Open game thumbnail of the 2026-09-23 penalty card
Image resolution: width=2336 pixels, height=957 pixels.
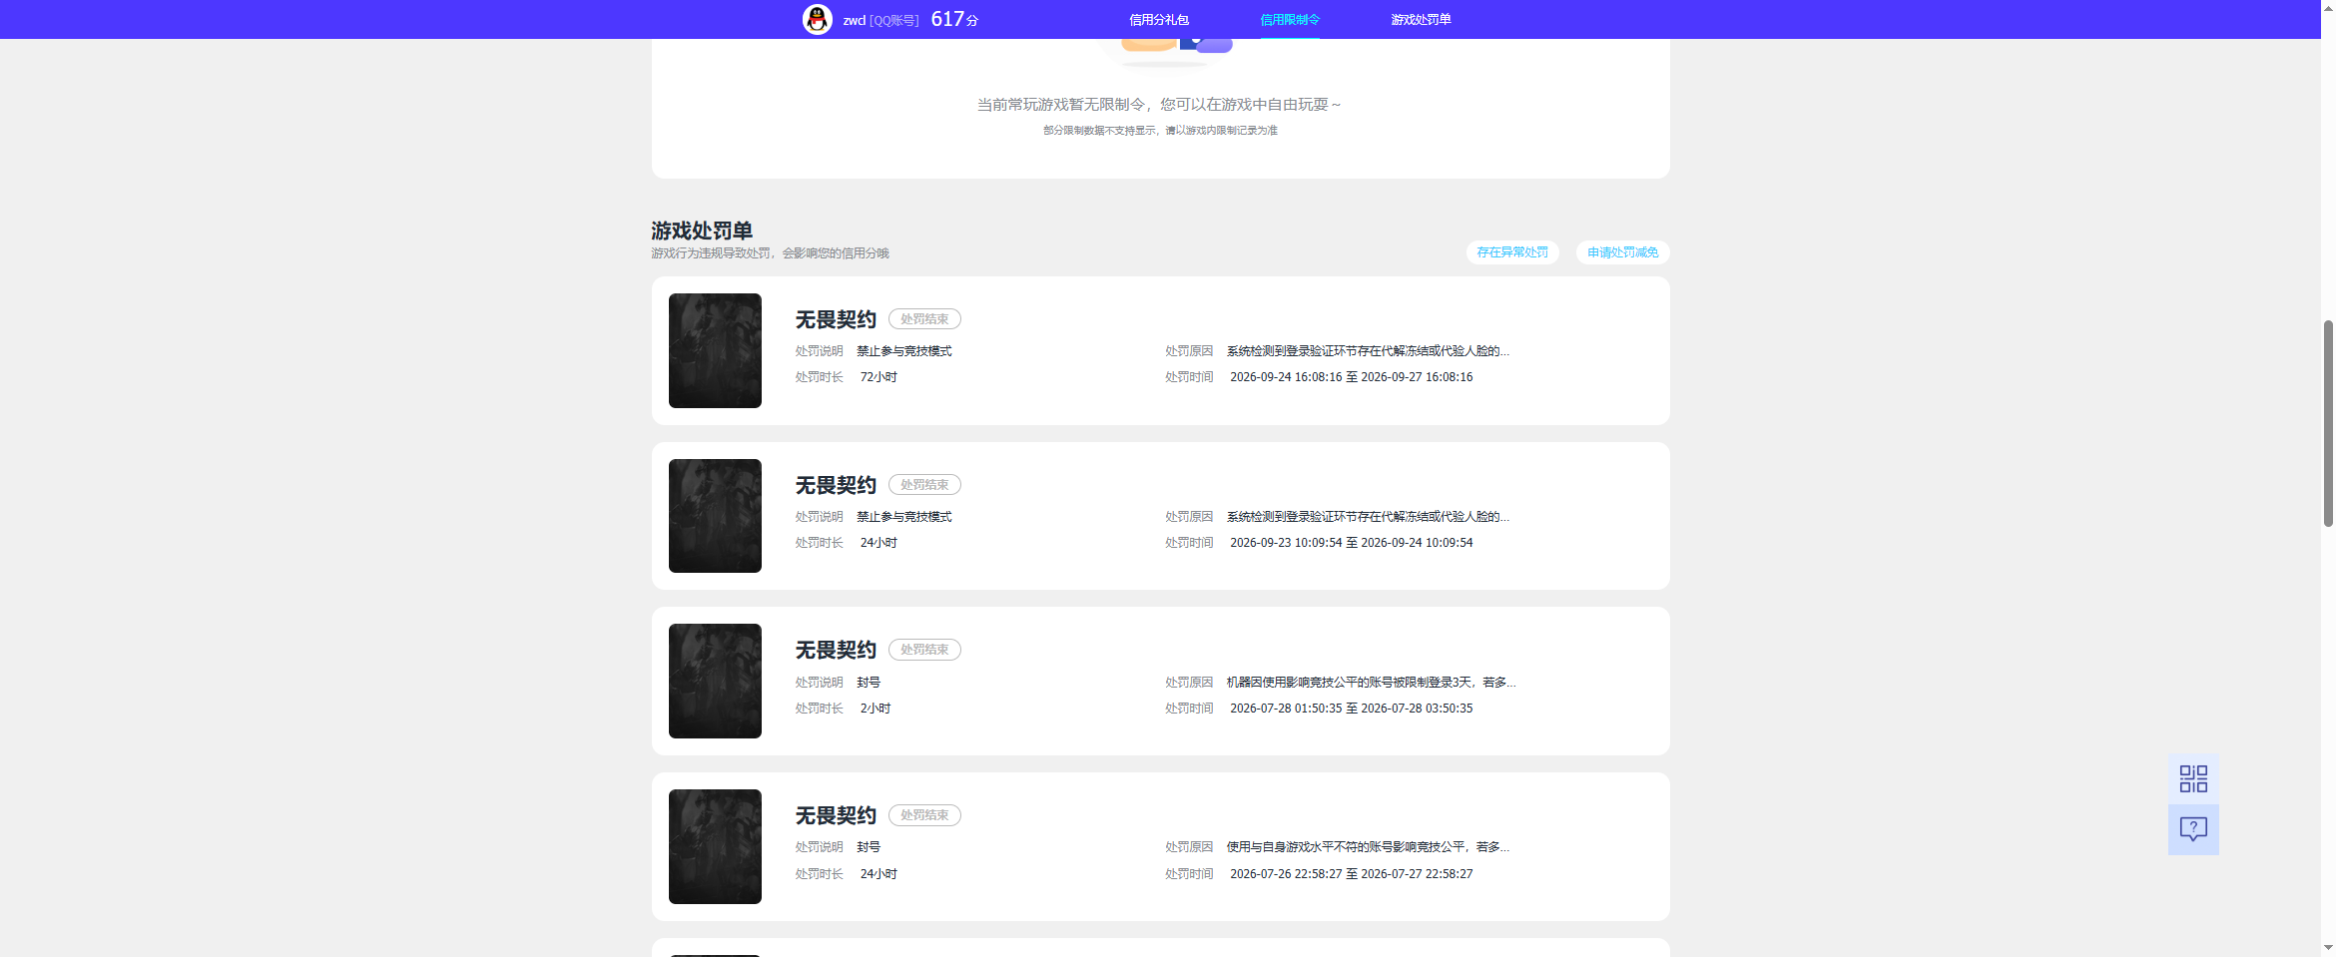point(715,516)
